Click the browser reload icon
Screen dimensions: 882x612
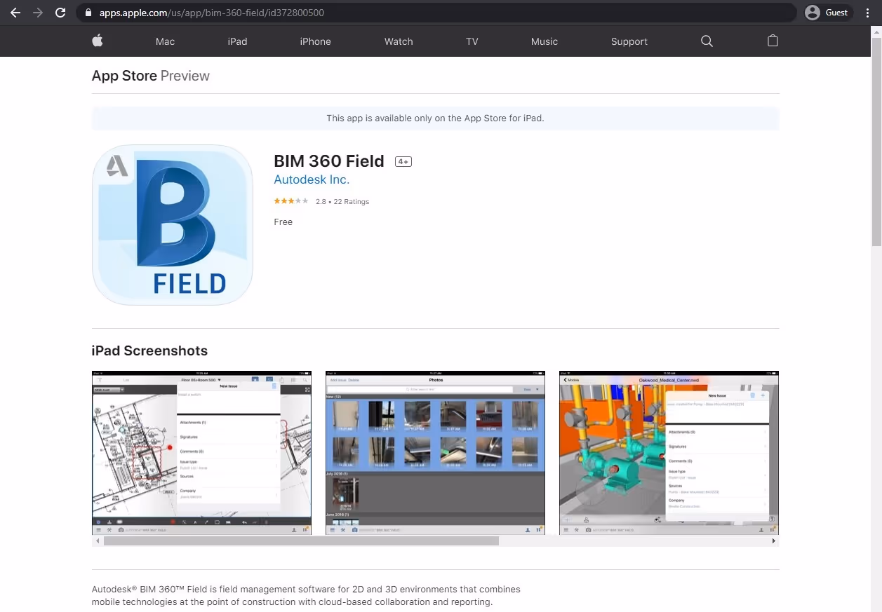tap(60, 12)
